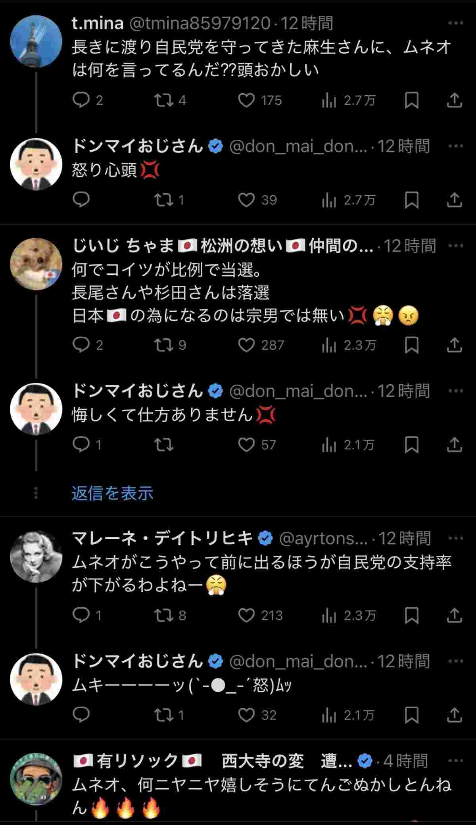
Task: Bookmark the ムキーーーーッ reply
Action: [411, 715]
